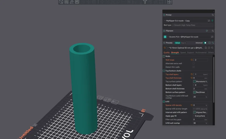Reset Wall loops to default value
This screenshot has height=139, width=226.
point(192,60)
